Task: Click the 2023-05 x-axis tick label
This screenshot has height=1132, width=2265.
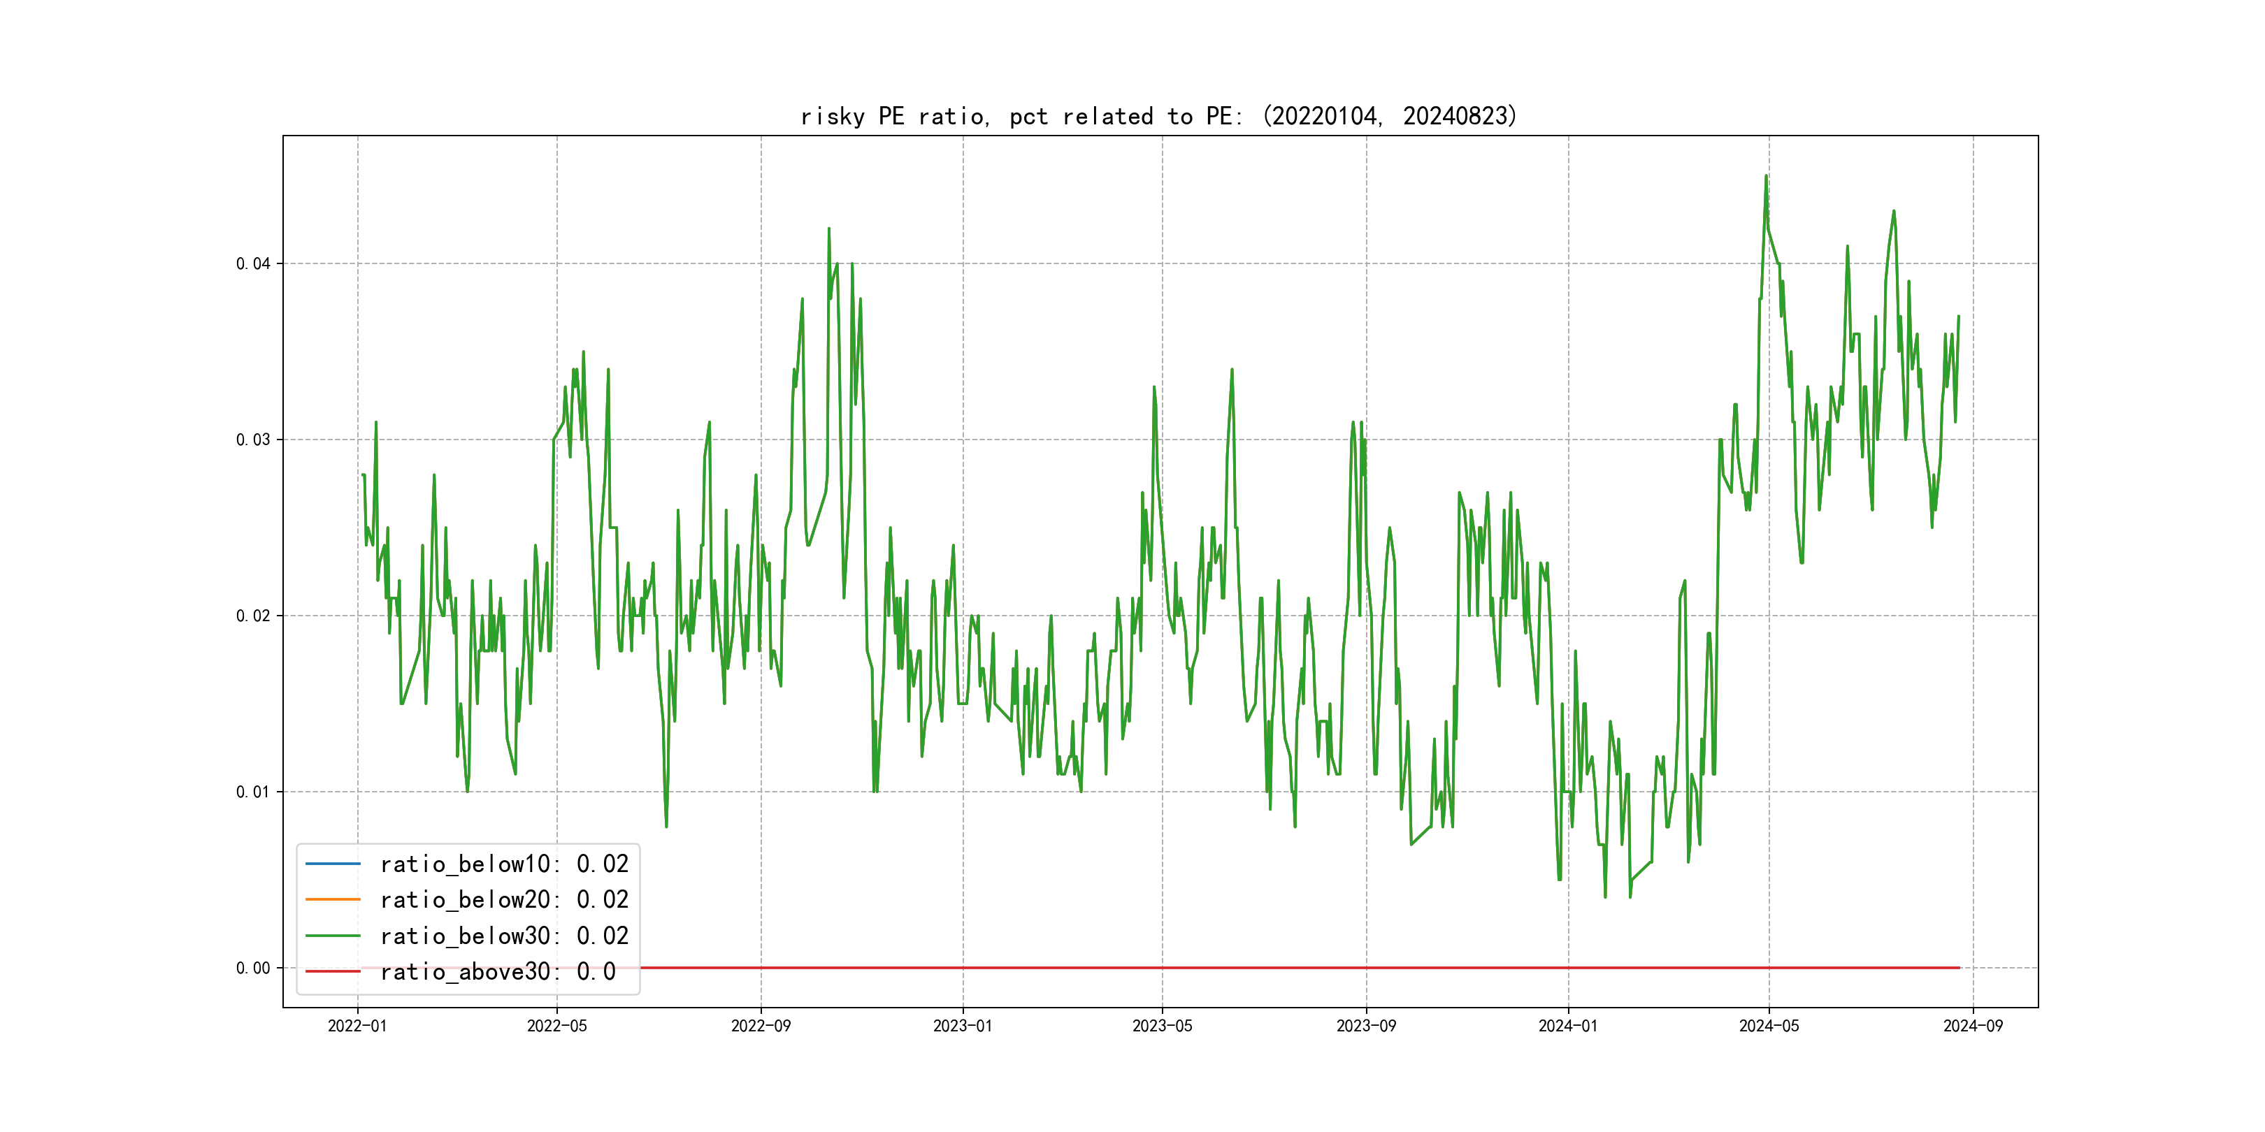Action: 1162,1026
